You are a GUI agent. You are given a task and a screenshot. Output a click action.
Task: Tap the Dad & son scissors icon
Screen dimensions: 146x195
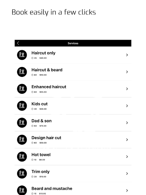[22, 123]
